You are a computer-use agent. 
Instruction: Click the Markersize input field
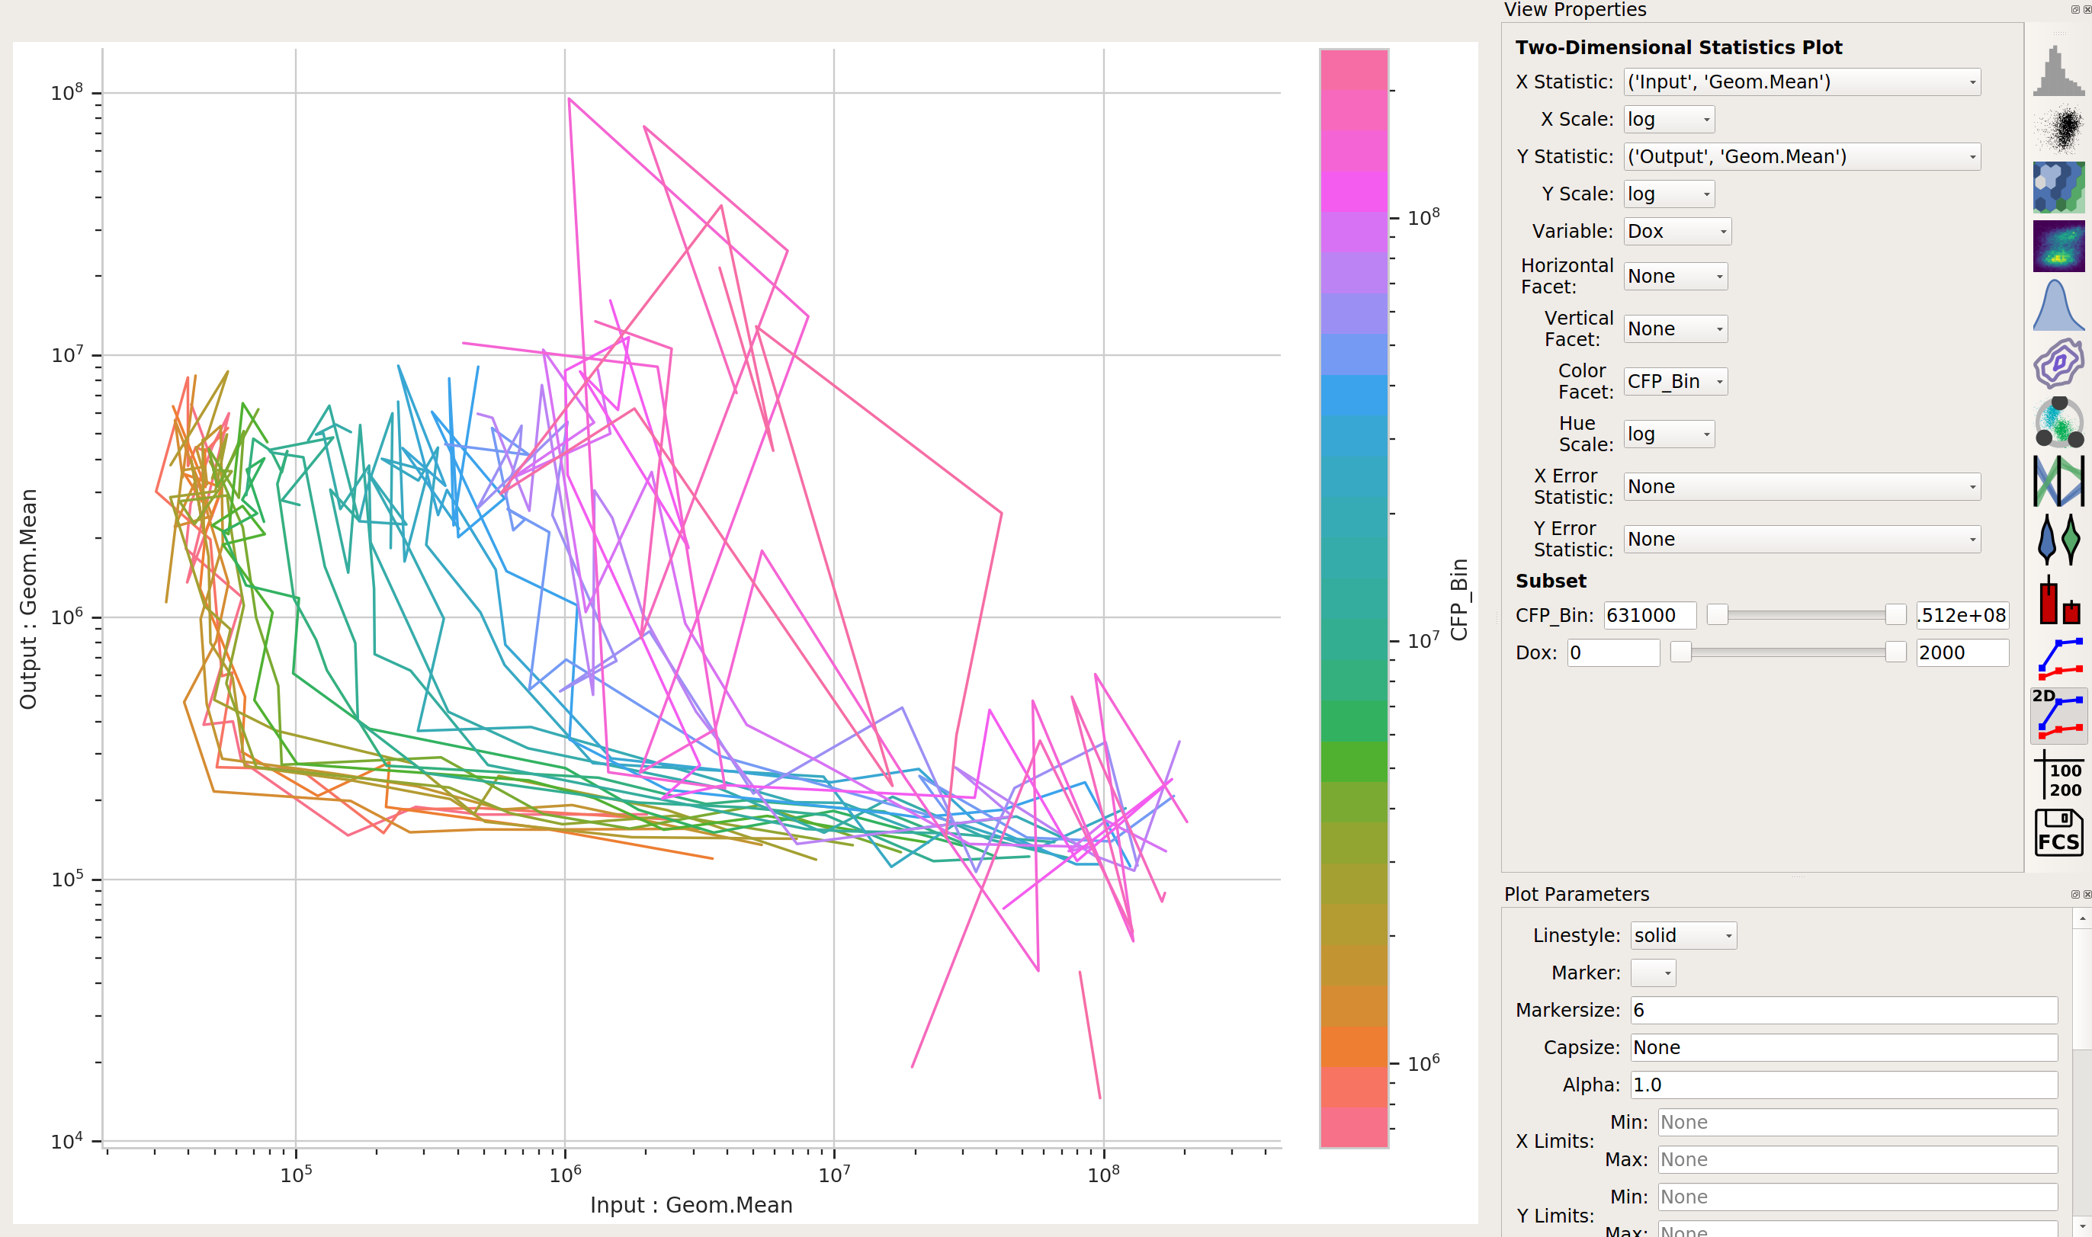click(x=1843, y=1011)
